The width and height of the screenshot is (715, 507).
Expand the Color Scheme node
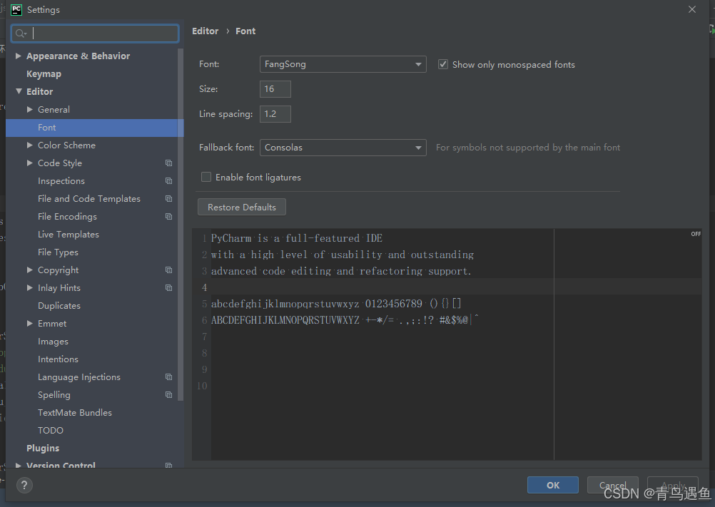30,145
